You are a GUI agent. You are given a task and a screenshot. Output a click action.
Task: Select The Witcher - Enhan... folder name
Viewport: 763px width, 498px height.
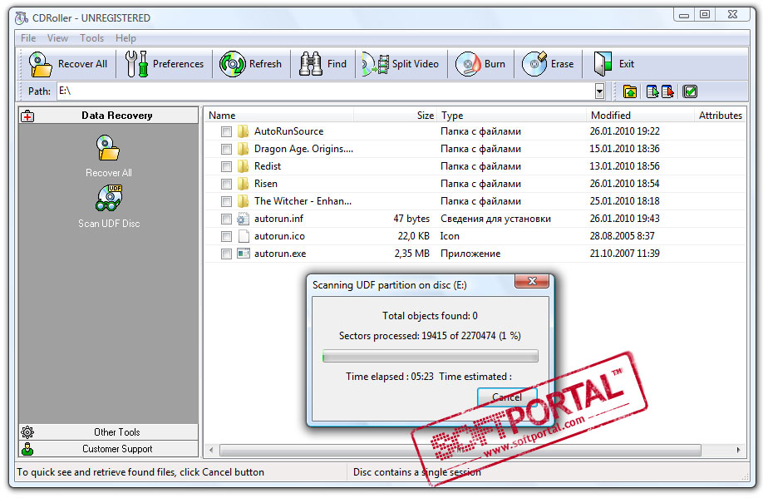pos(303,201)
